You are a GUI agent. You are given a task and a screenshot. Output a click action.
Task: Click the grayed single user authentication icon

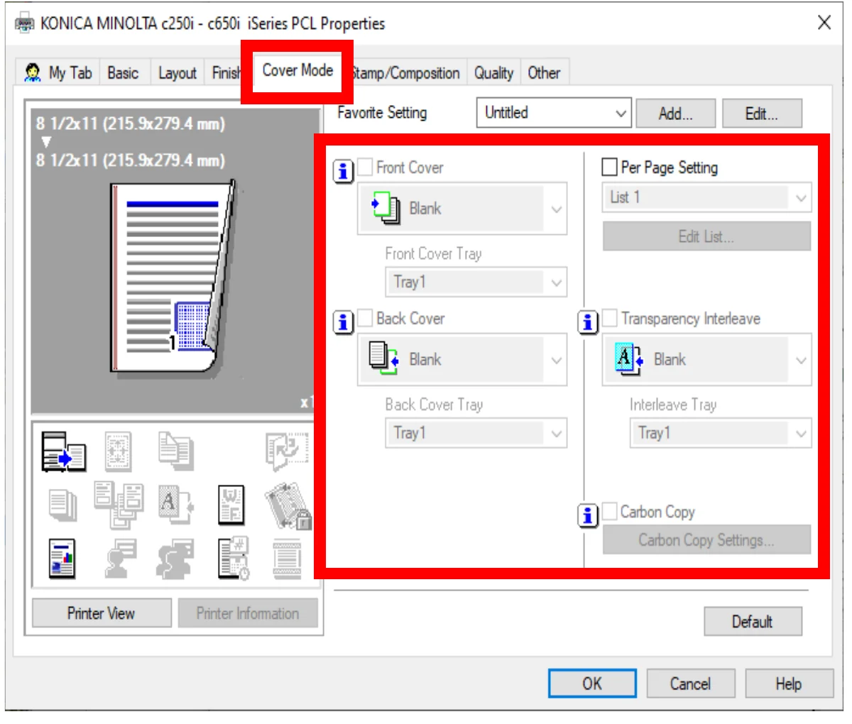pos(120,558)
